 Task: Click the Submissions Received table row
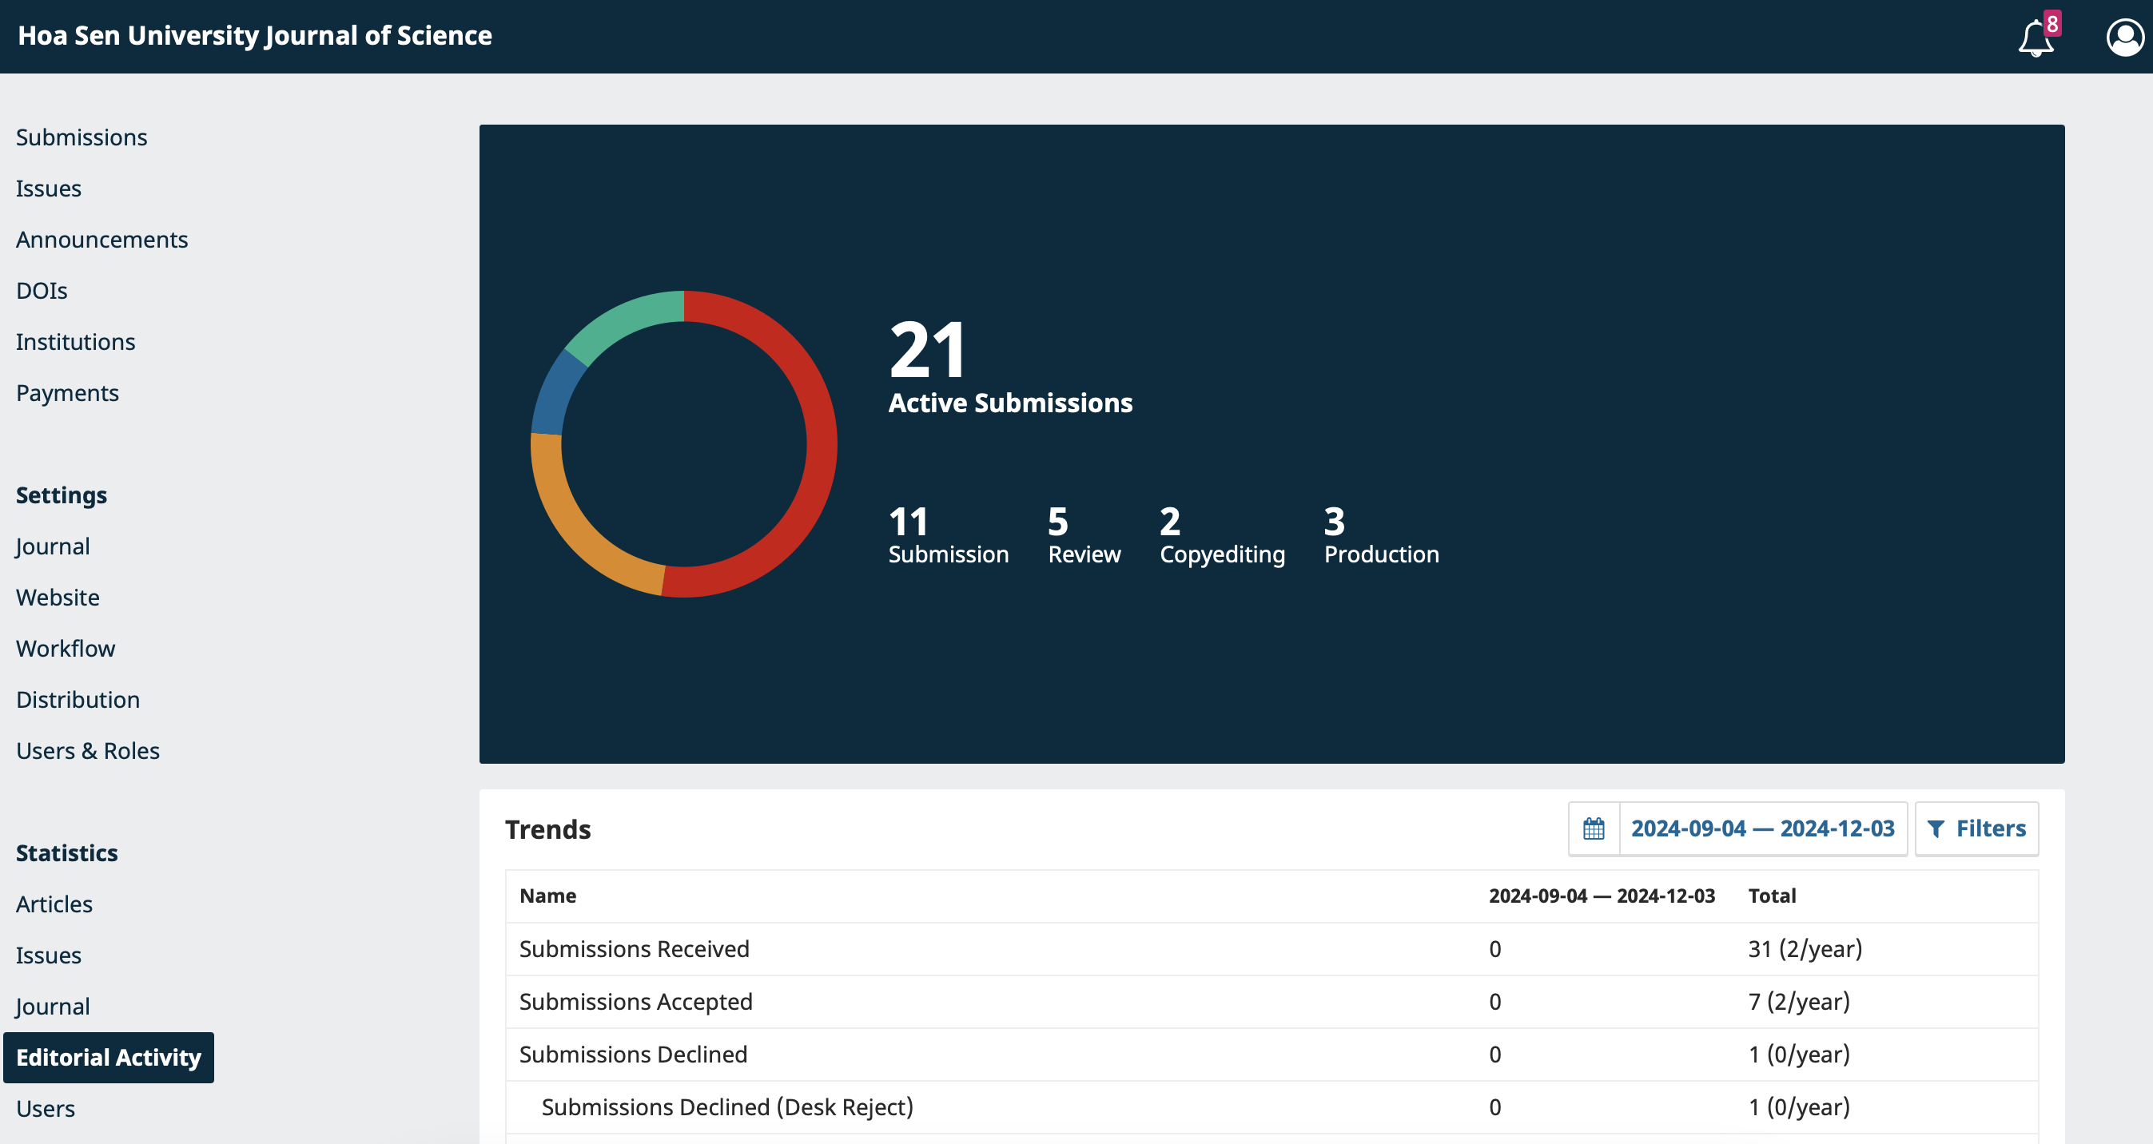click(x=634, y=948)
